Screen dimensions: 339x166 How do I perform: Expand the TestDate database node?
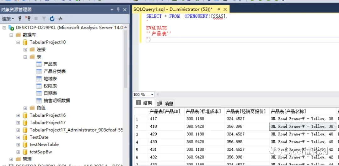tap(18, 137)
